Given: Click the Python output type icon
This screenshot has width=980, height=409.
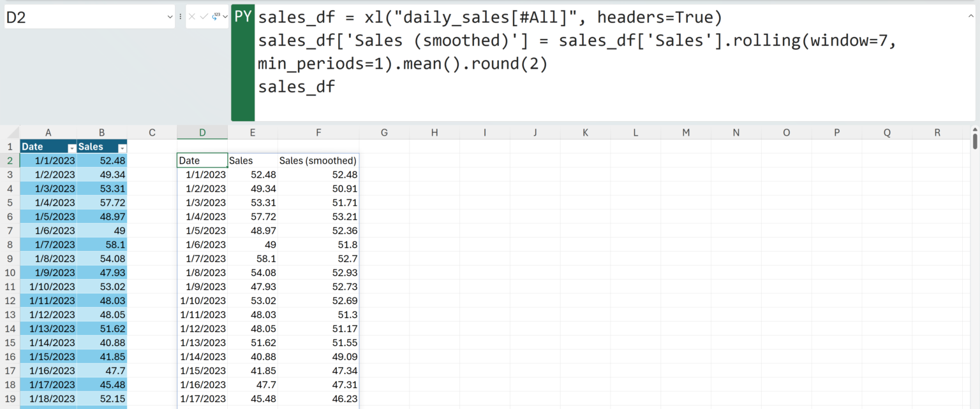Looking at the screenshot, I should 216,17.
